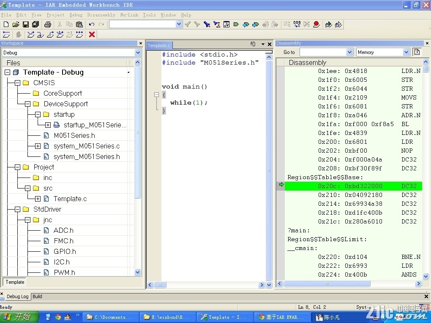
Task: Switch to the Build messages tab
Action: [37, 296]
